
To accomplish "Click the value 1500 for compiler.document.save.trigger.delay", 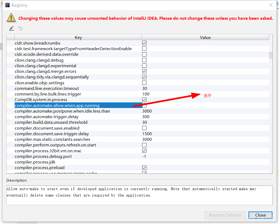I will pos(147,134).
